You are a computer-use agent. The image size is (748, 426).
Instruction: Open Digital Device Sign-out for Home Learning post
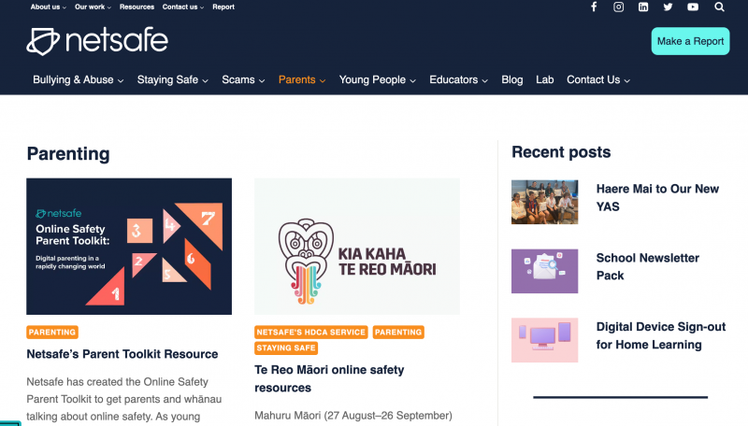[x=661, y=335]
